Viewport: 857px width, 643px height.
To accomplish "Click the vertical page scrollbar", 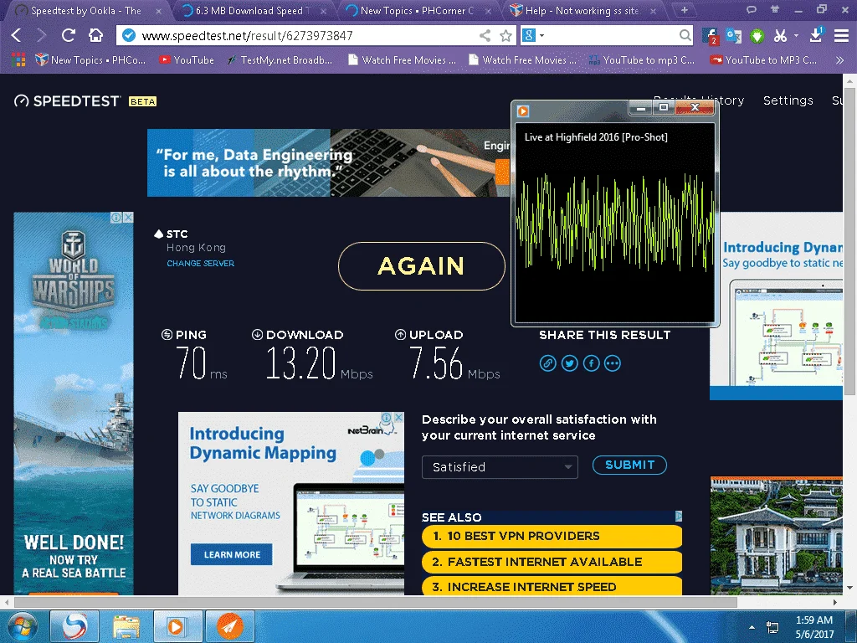I will 849,240.
